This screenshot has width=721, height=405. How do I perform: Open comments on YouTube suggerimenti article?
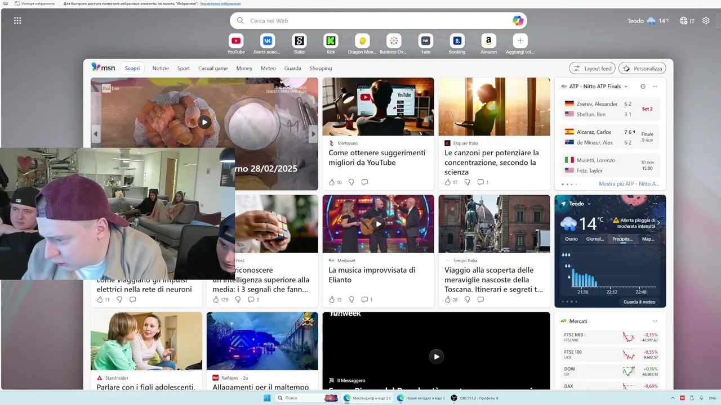364,182
